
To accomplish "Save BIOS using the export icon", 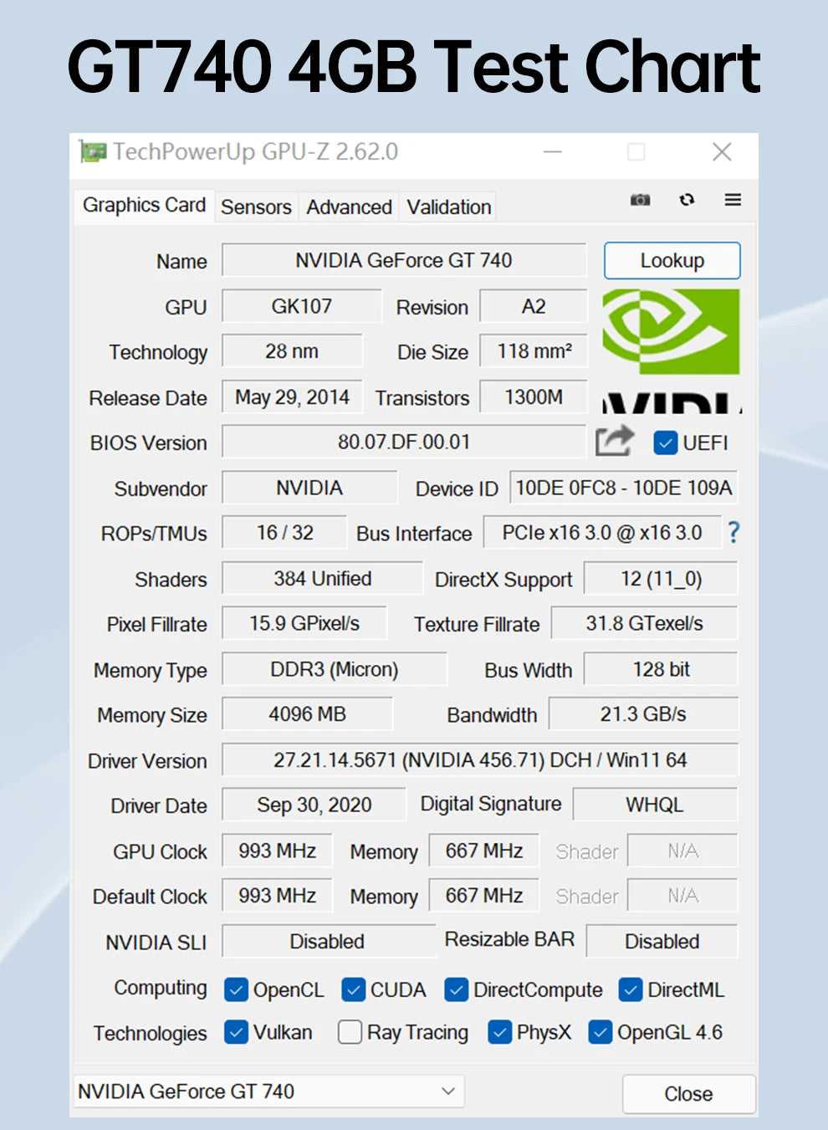I will coord(614,441).
